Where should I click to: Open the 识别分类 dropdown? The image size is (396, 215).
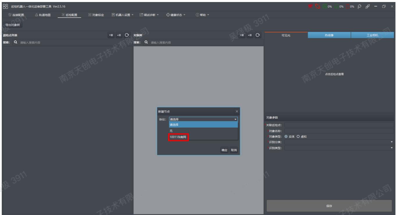pyautogui.click(x=339, y=142)
